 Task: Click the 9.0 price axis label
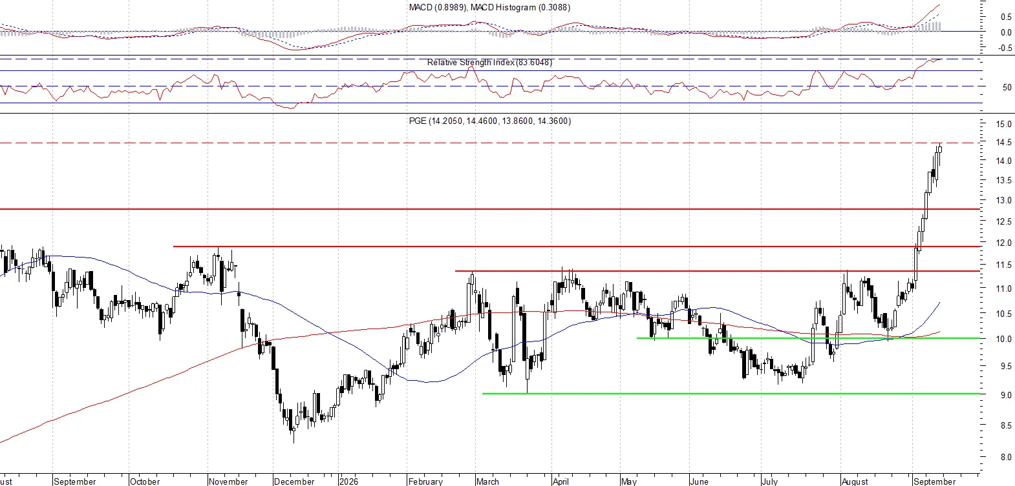1006,395
